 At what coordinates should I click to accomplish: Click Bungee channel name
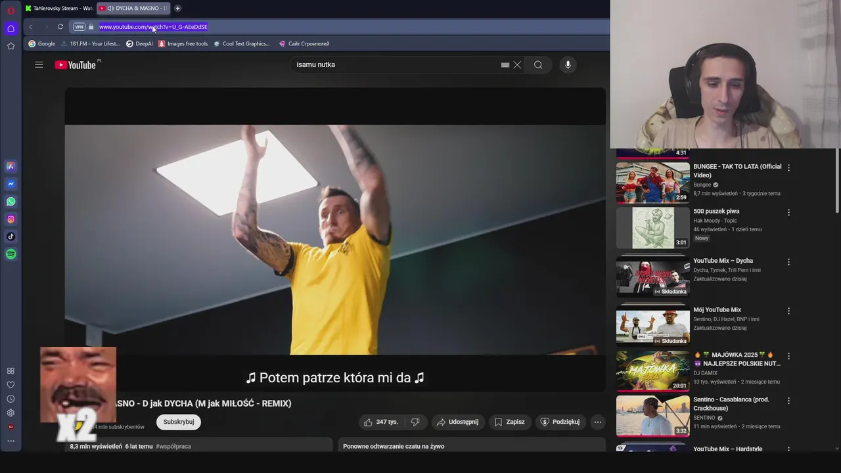click(x=702, y=185)
